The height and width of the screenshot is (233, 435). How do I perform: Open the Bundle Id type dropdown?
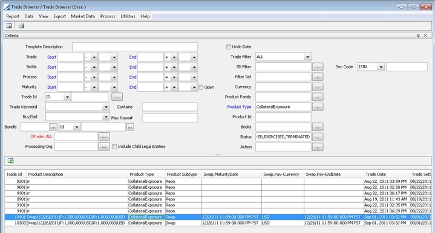tap(77, 127)
